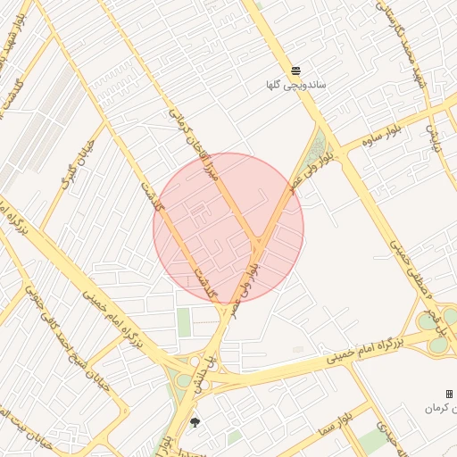The width and height of the screenshot is (457, 457).
Task: Select the پل دانش bridge label
Action: click(x=206, y=375)
